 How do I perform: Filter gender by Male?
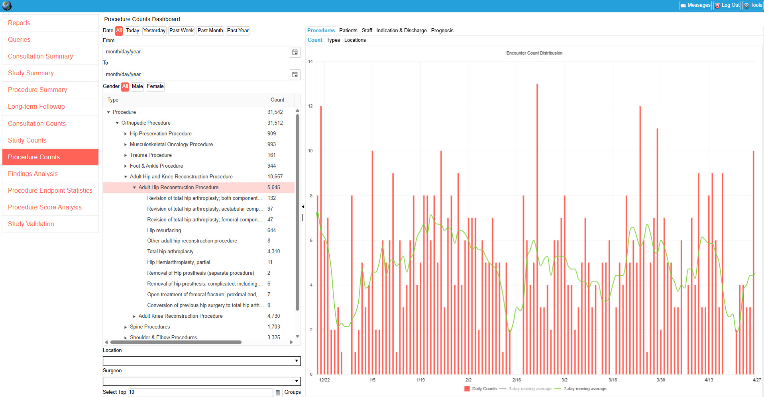click(137, 86)
